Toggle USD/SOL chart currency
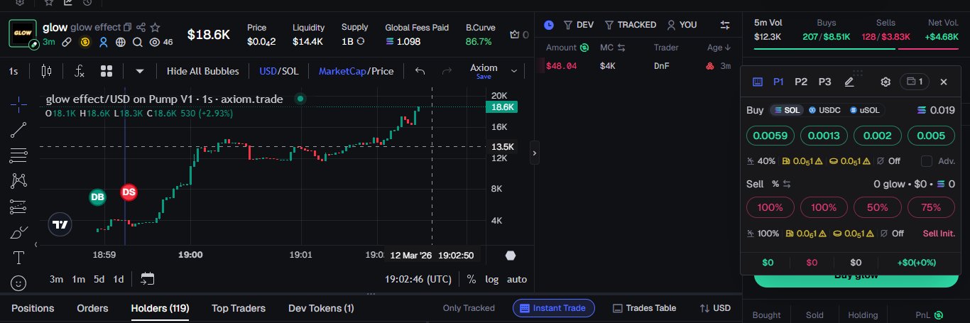Image resolution: width=970 pixels, height=323 pixels. point(278,71)
